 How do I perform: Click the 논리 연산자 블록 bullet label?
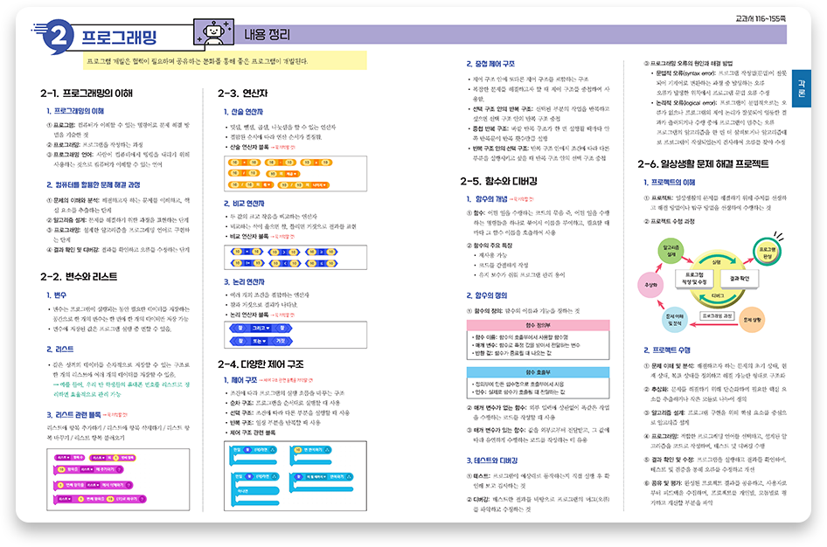tap(249, 315)
